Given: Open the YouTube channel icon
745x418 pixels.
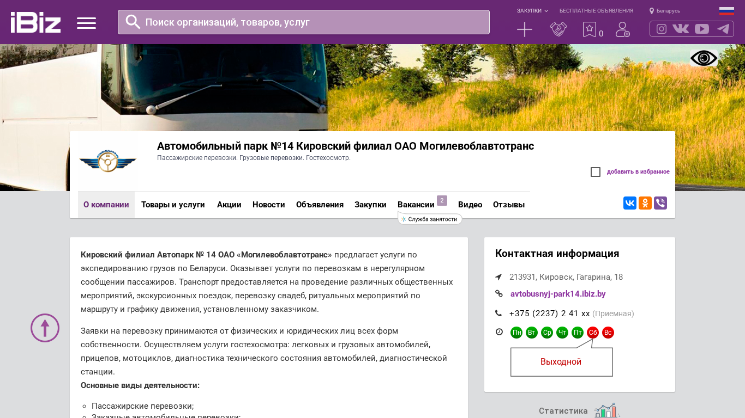Looking at the screenshot, I should (702, 29).
